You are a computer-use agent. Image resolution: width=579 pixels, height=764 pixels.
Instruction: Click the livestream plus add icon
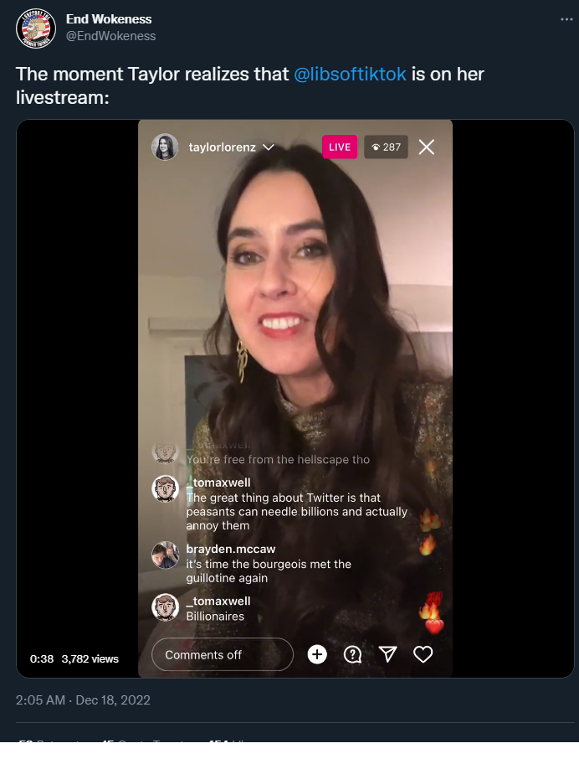pyautogui.click(x=317, y=654)
